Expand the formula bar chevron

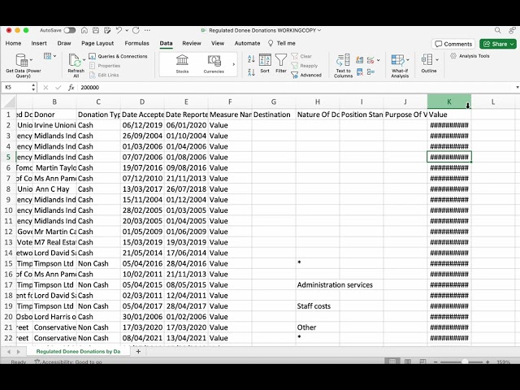517,88
